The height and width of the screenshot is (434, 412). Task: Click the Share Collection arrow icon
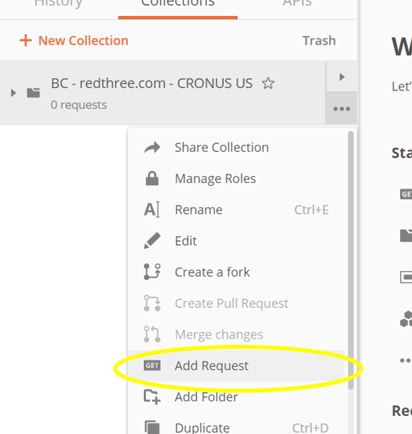click(152, 147)
